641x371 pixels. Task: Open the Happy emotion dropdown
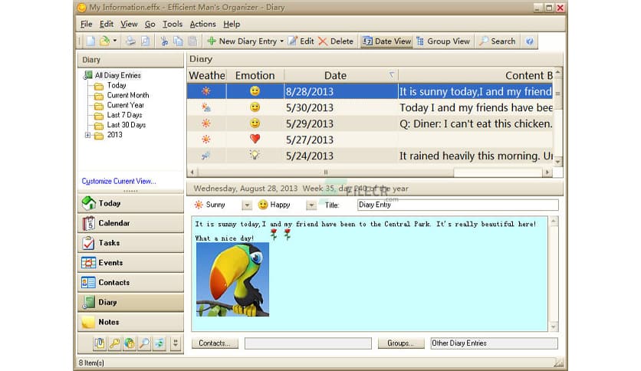click(311, 205)
